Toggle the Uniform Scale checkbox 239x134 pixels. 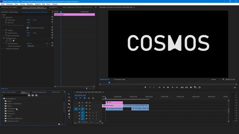tap(28, 28)
